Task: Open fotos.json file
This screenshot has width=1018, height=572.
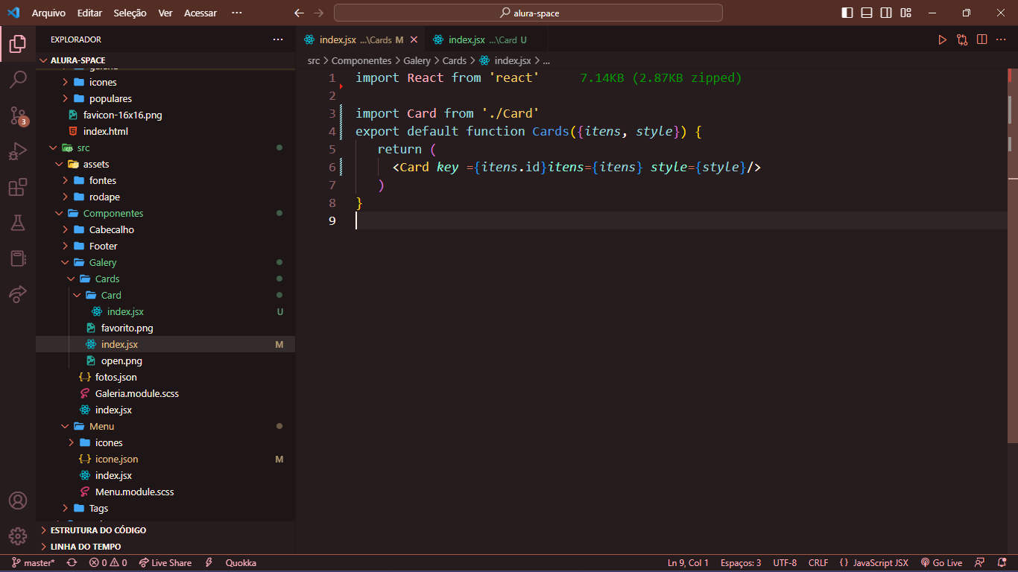Action: (x=116, y=377)
